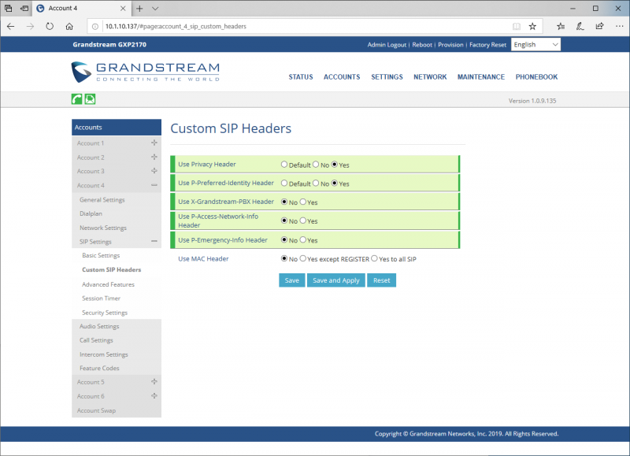Set Use Privacy Header to Yes
This screenshot has width=630, height=456.
(x=334, y=165)
